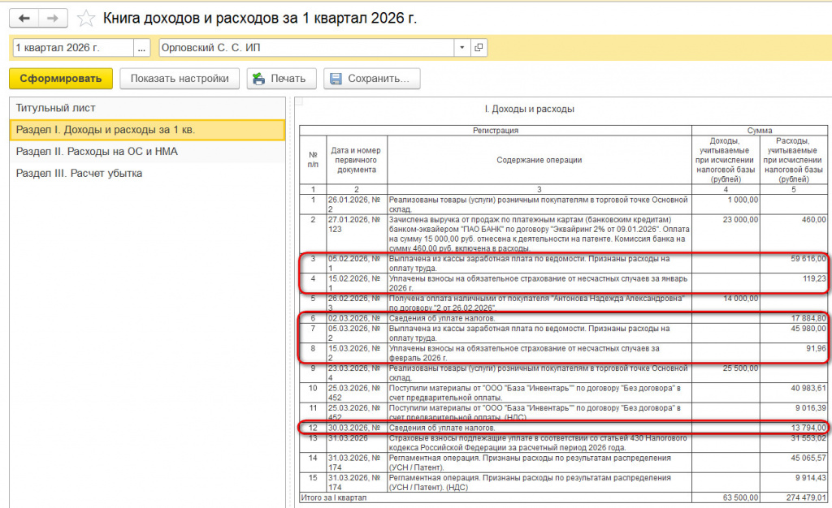
Task: Click the period field '1 квартал 2026 г.'
Action: [x=72, y=48]
